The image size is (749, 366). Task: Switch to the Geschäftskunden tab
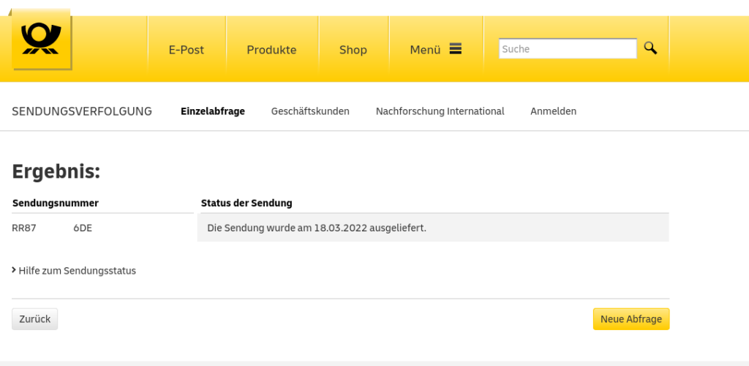tap(310, 111)
